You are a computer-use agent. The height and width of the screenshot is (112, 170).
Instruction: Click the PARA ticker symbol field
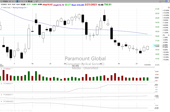6,2
